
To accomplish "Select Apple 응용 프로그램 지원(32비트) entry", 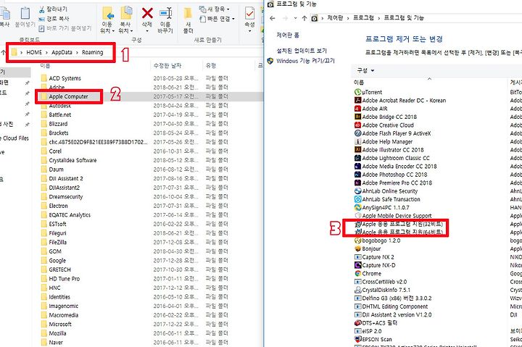I will (x=399, y=224).
